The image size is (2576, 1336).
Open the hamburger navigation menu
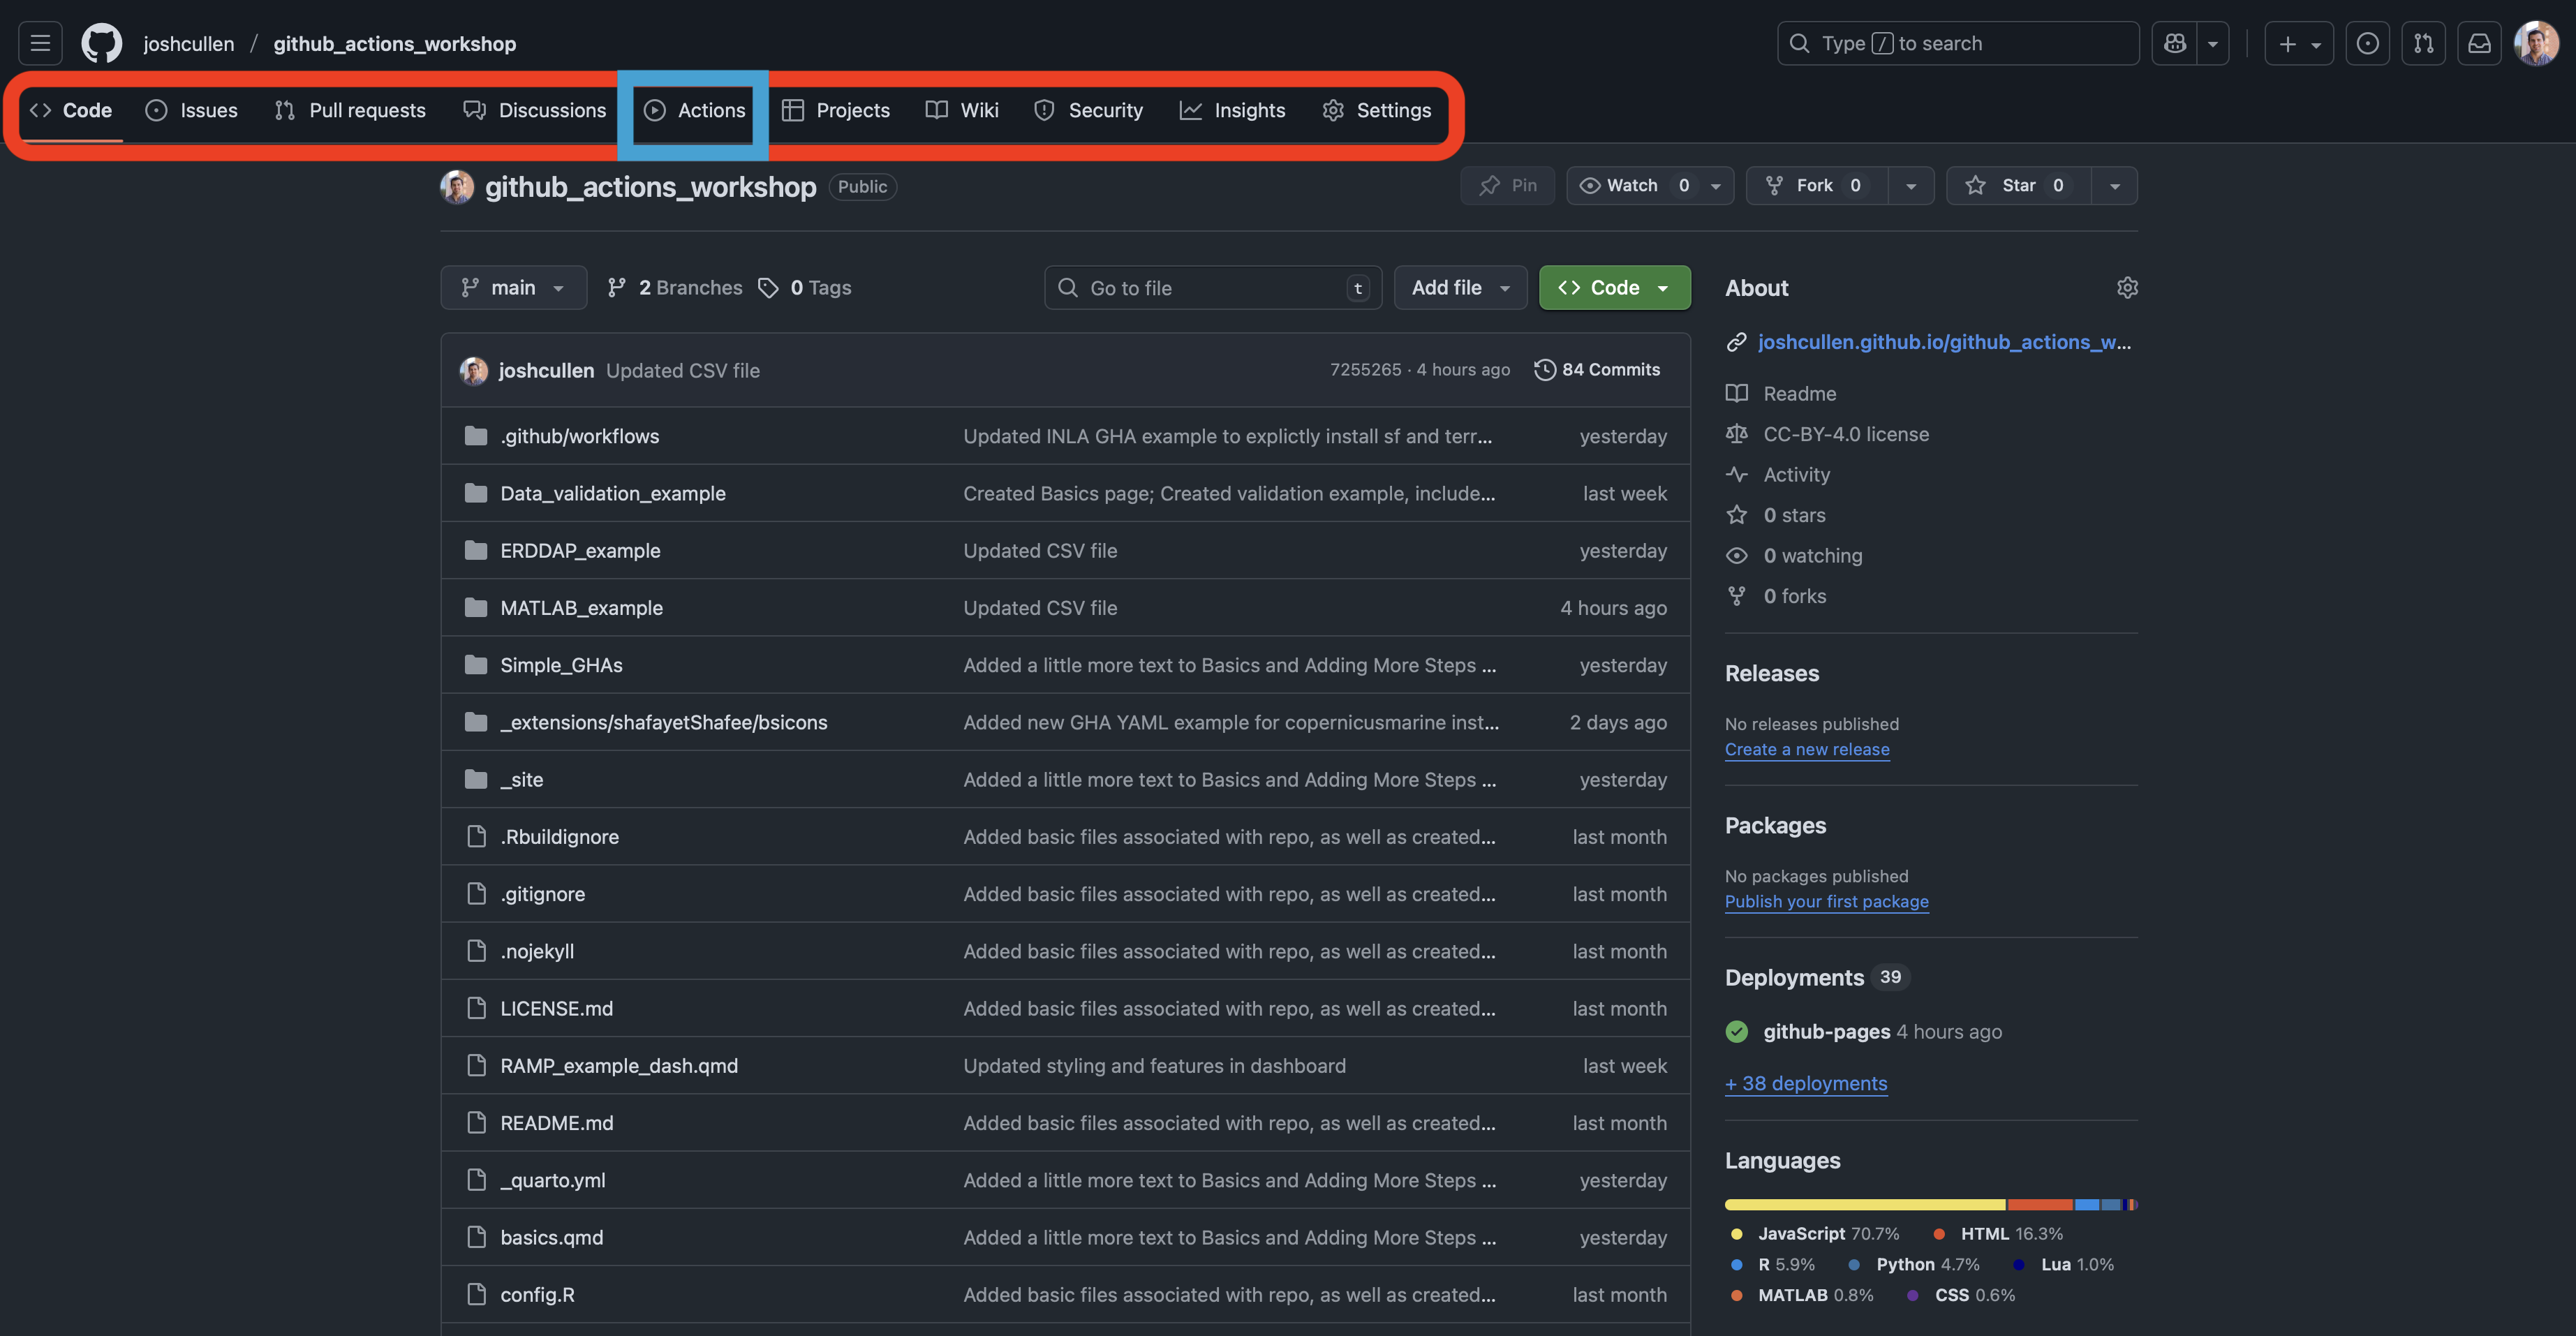[x=40, y=43]
